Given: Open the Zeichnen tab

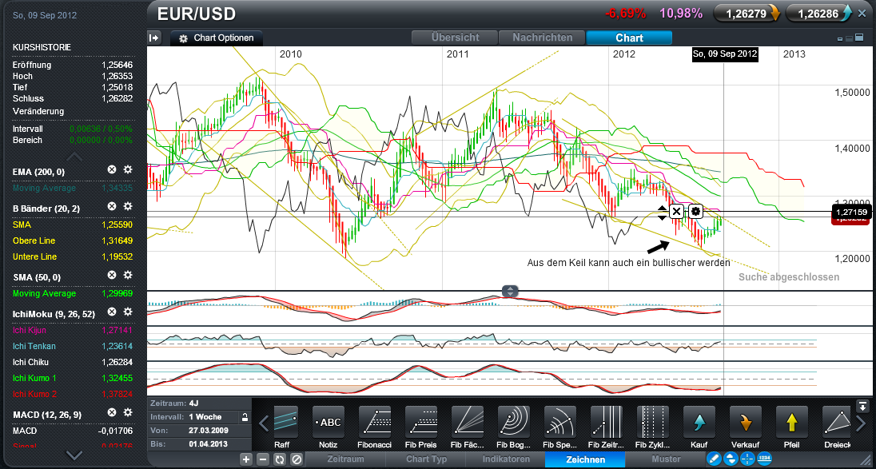Looking at the screenshot, I should click(x=585, y=459).
